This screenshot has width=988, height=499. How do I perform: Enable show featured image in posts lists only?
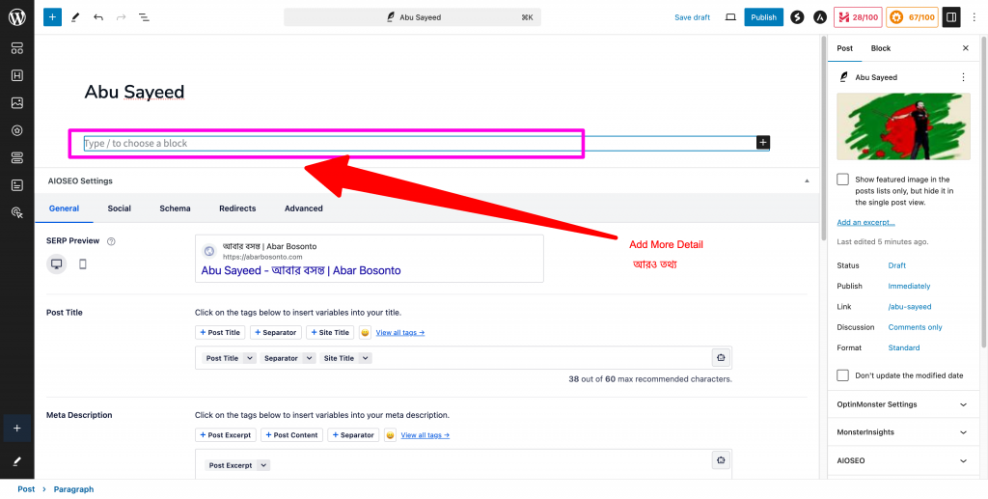click(843, 180)
